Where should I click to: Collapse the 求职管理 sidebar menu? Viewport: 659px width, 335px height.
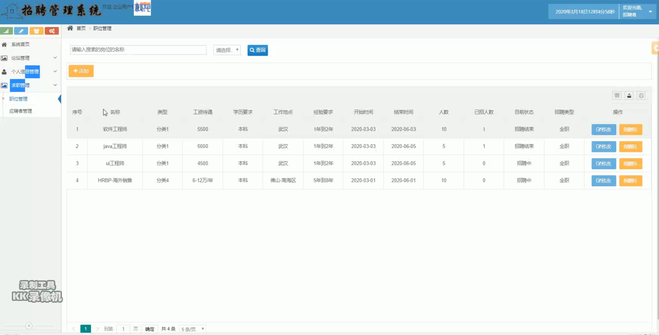[x=30, y=85]
